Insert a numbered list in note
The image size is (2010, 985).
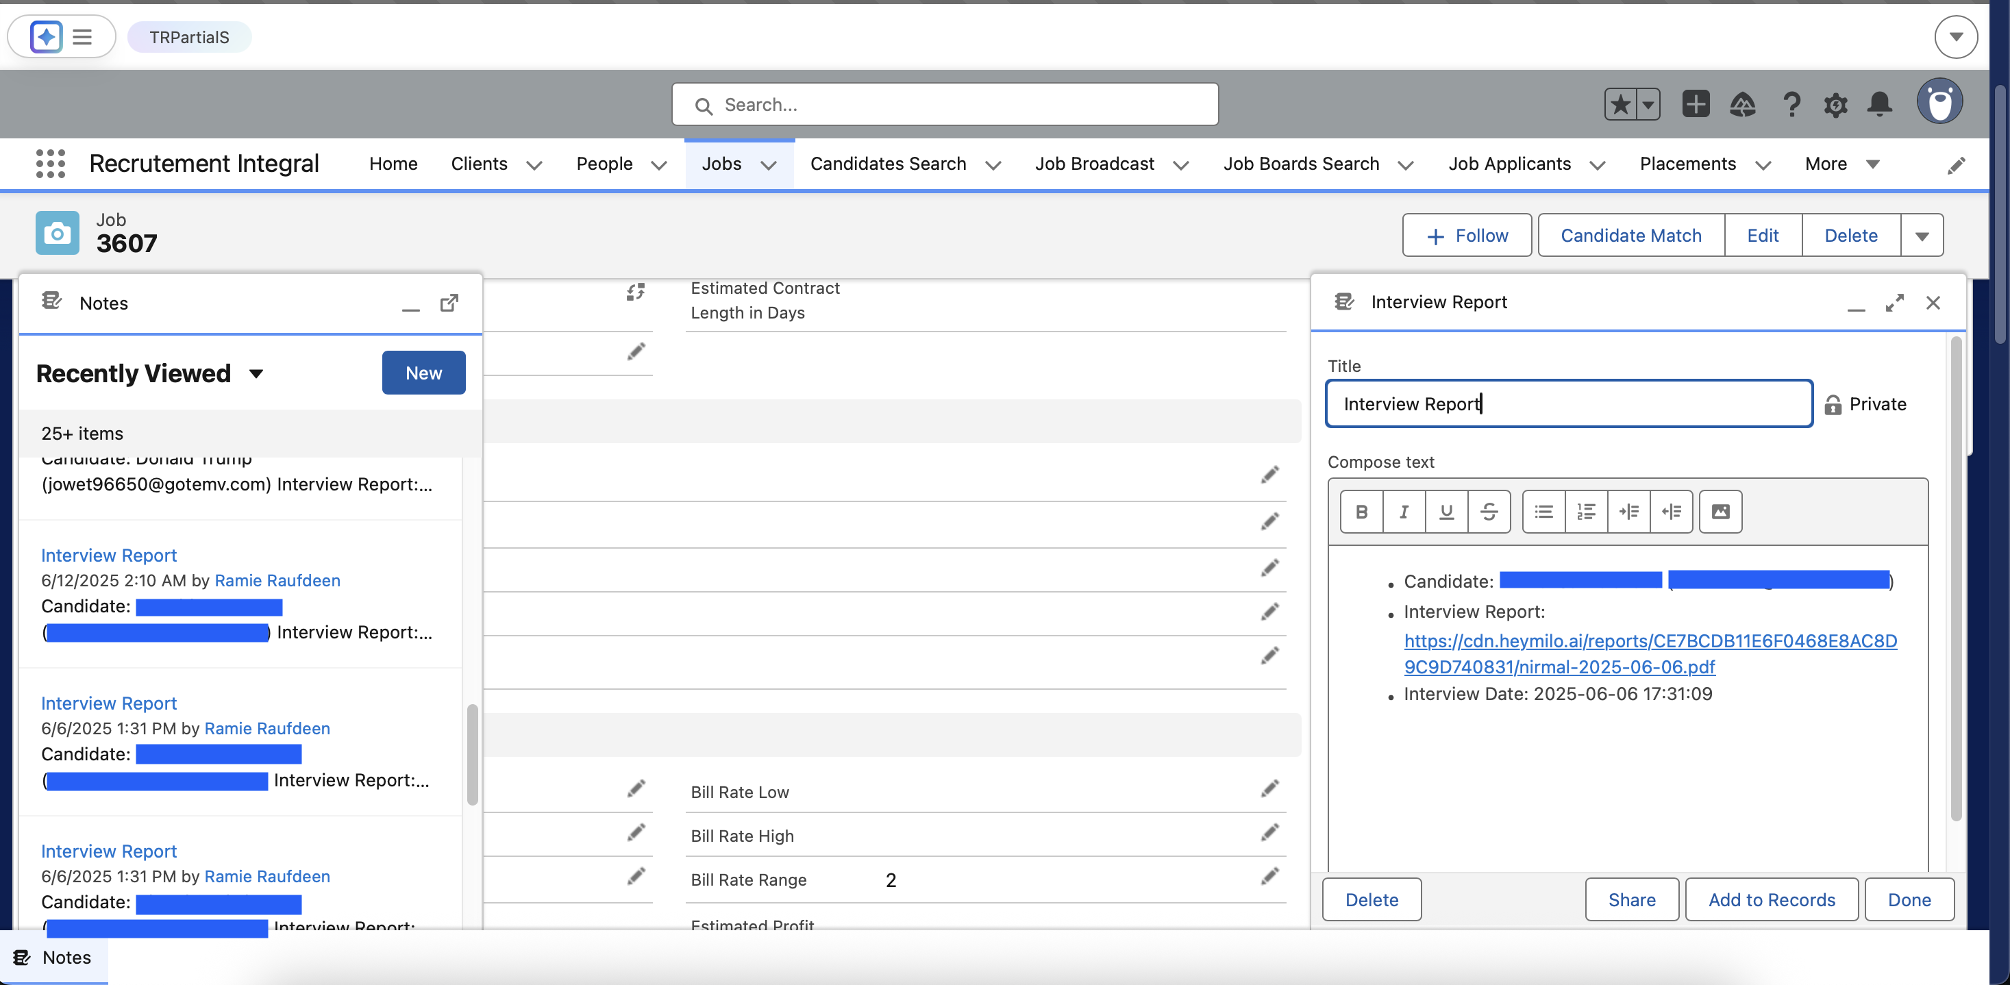(x=1585, y=512)
